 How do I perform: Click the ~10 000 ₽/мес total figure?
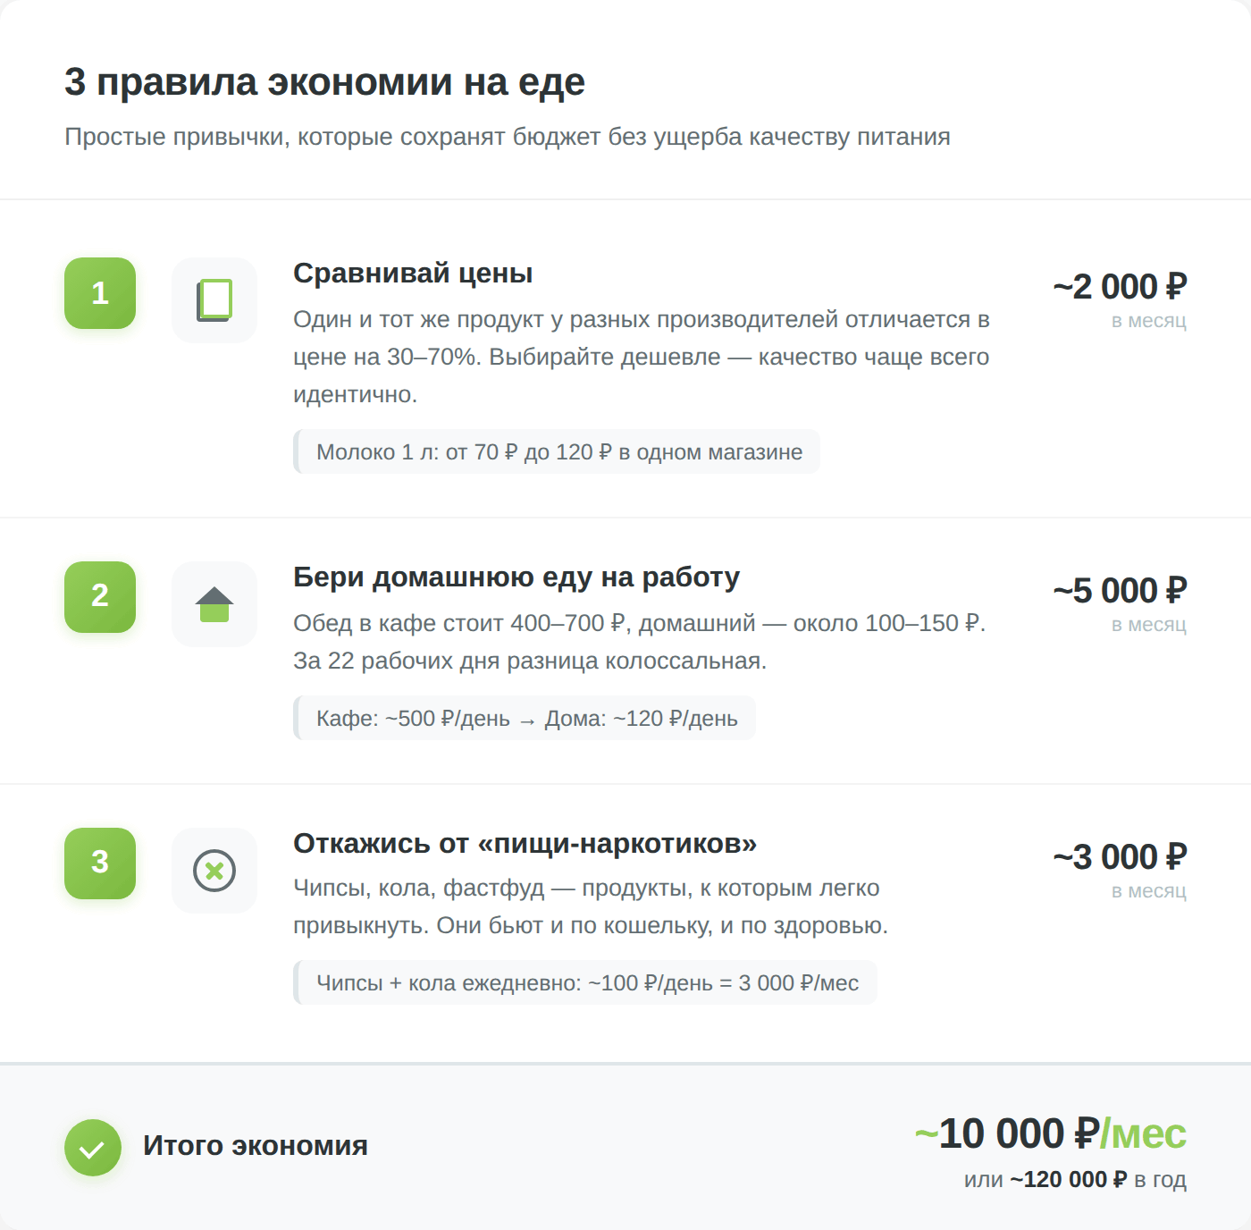tap(1051, 1134)
